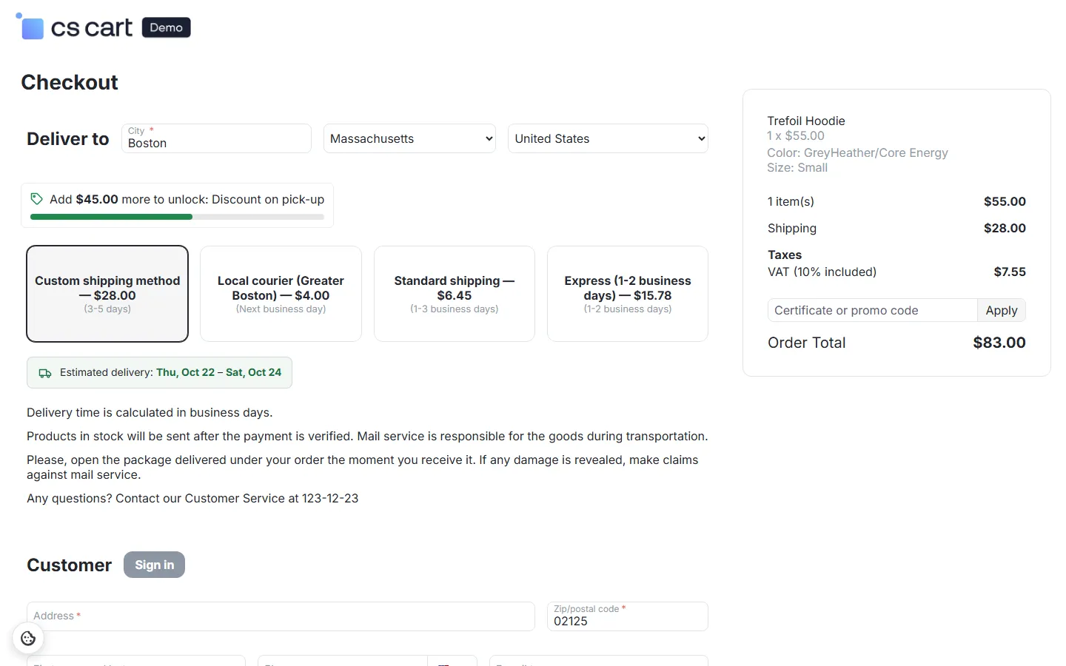This screenshot has width=1066, height=666.
Task: Click the $55.00 items subtotal value
Action: [1005, 201]
